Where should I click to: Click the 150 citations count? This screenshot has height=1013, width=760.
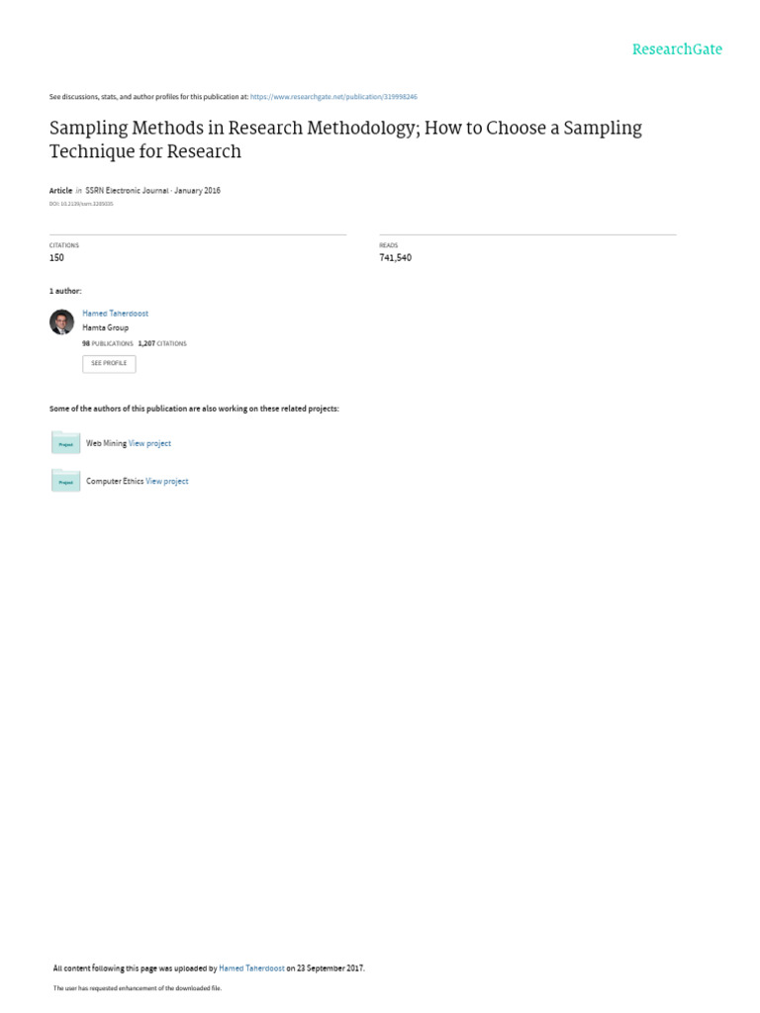pyautogui.click(x=56, y=258)
